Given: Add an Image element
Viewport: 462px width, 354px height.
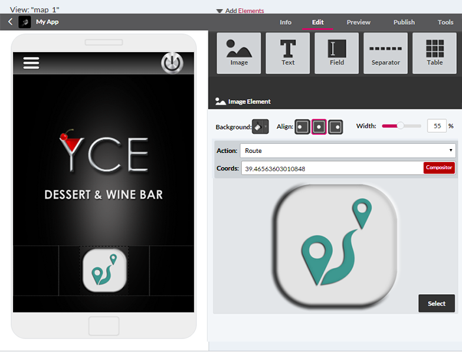Looking at the screenshot, I should pos(239,53).
